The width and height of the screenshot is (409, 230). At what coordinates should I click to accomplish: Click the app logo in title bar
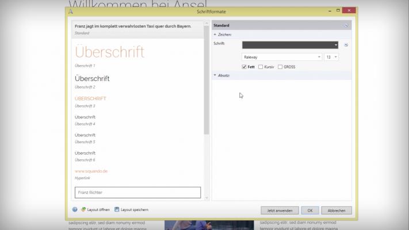pyautogui.click(x=70, y=11)
